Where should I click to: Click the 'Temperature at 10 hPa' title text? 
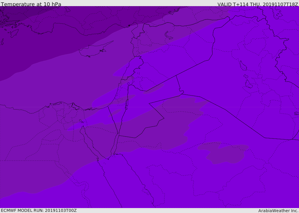click(x=31, y=4)
